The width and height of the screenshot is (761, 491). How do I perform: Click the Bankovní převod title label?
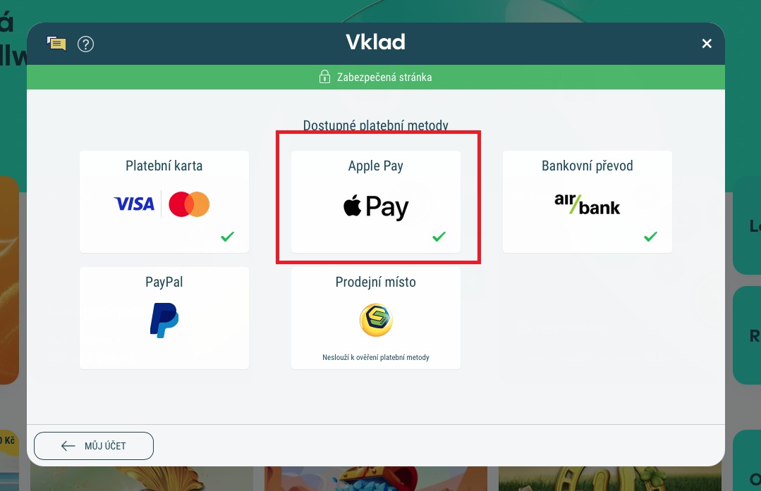pyautogui.click(x=588, y=166)
